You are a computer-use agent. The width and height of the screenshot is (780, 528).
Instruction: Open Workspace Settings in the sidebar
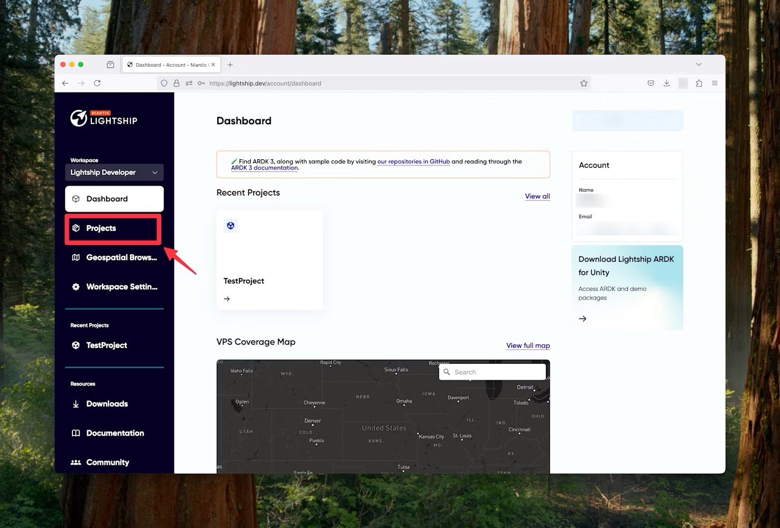point(114,287)
